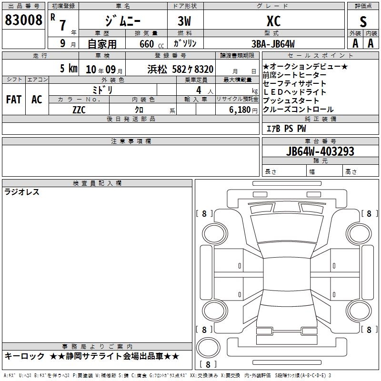Click the lot number 83008
This screenshot has width=381, height=381.
coord(23,20)
